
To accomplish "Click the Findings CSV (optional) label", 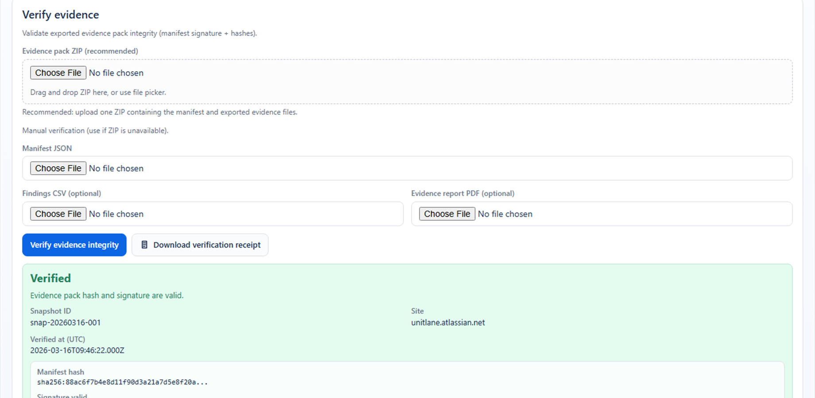I will pyautogui.click(x=62, y=193).
